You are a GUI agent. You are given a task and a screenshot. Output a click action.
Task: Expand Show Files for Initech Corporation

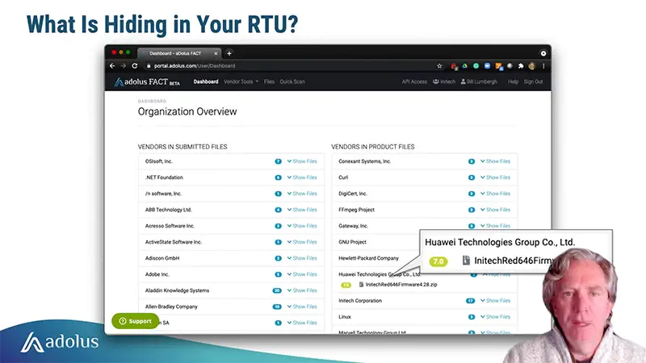(495, 301)
